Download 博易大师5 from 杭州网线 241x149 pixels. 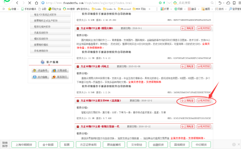204,28
